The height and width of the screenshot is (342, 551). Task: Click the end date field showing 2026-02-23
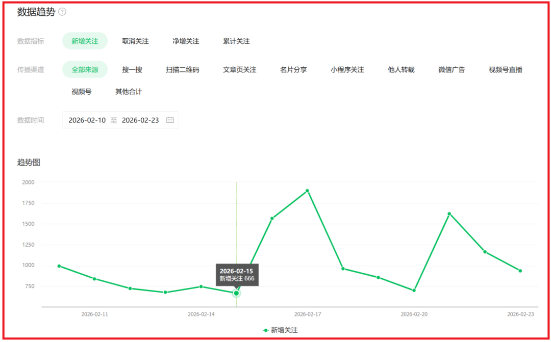141,120
